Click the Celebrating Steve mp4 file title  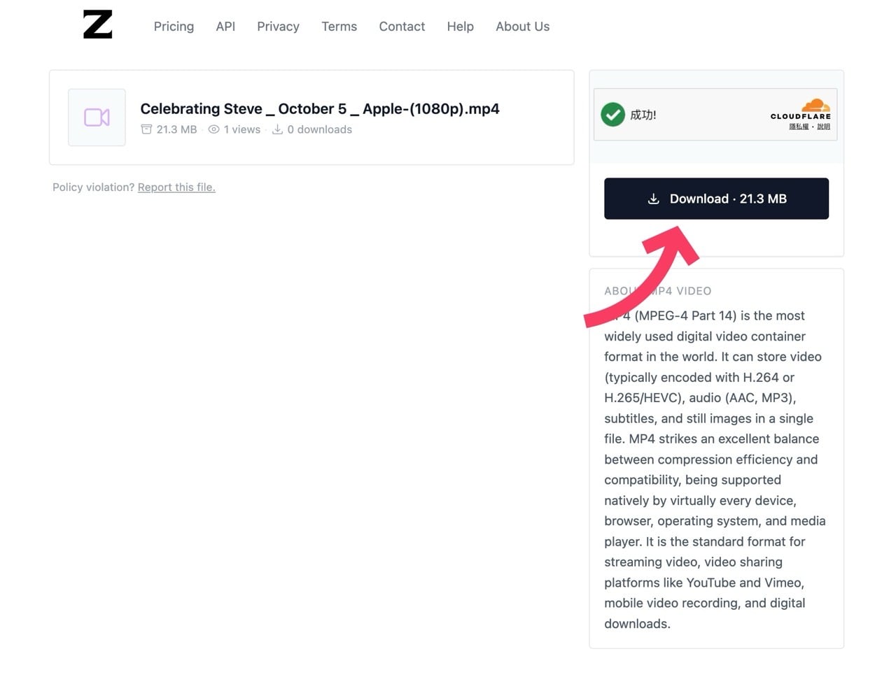[x=319, y=109]
